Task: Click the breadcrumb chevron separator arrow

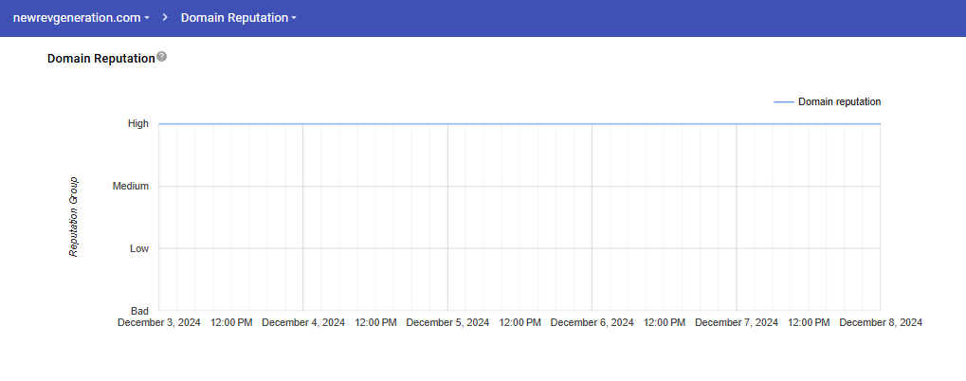Action: click(165, 18)
